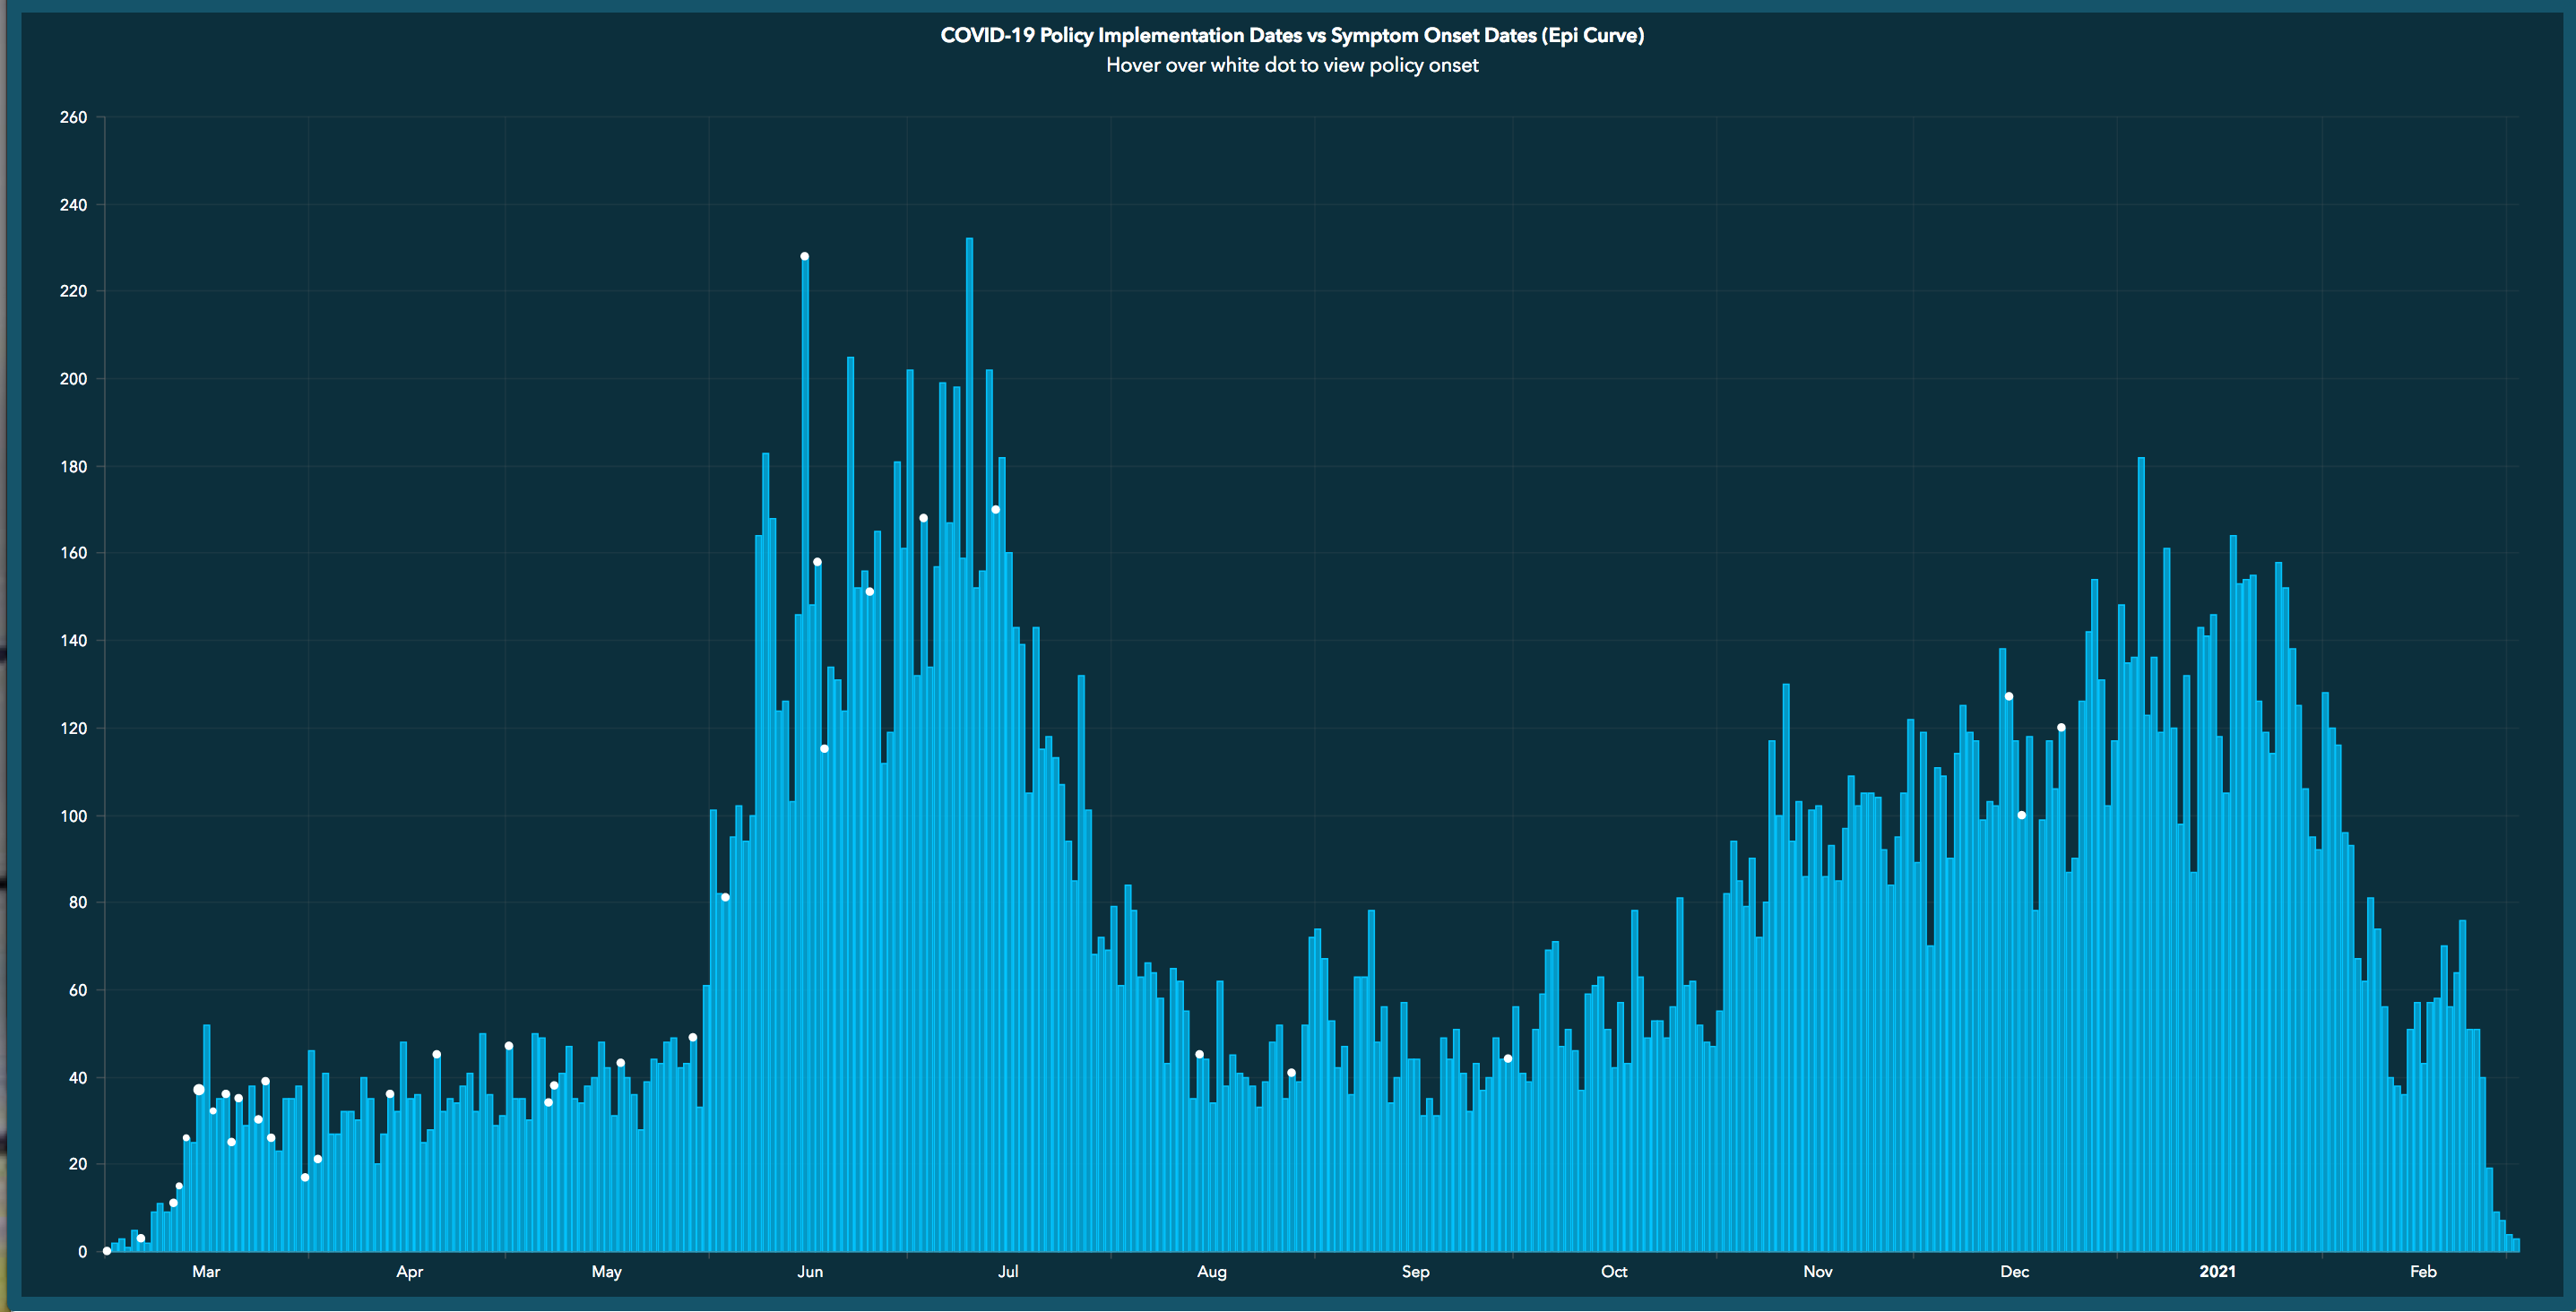Select the large white dot in early March
2576x1312 pixels.
coord(199,1089)
